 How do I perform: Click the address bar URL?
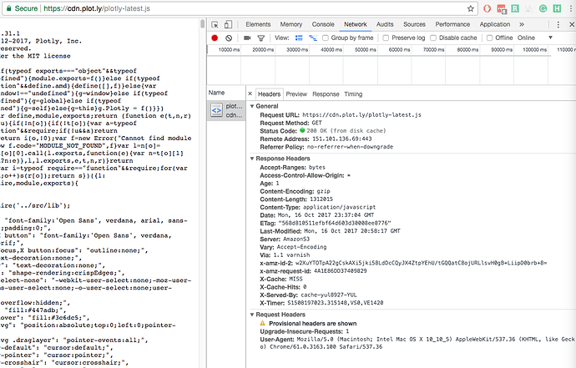coord(97,8)
